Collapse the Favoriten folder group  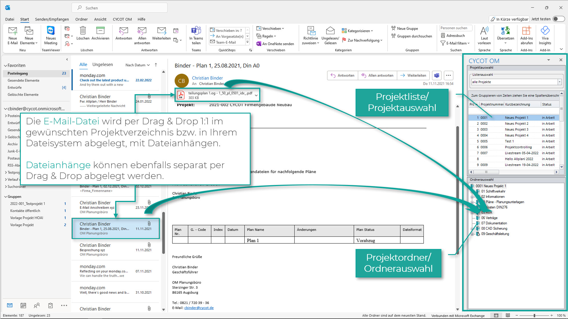pos(5,65)
